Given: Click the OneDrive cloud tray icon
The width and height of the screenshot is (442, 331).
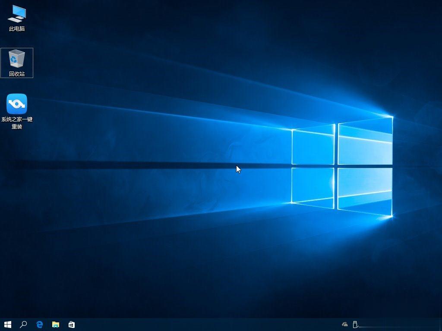Looking at the screenshot, I should tap(345, 325).
